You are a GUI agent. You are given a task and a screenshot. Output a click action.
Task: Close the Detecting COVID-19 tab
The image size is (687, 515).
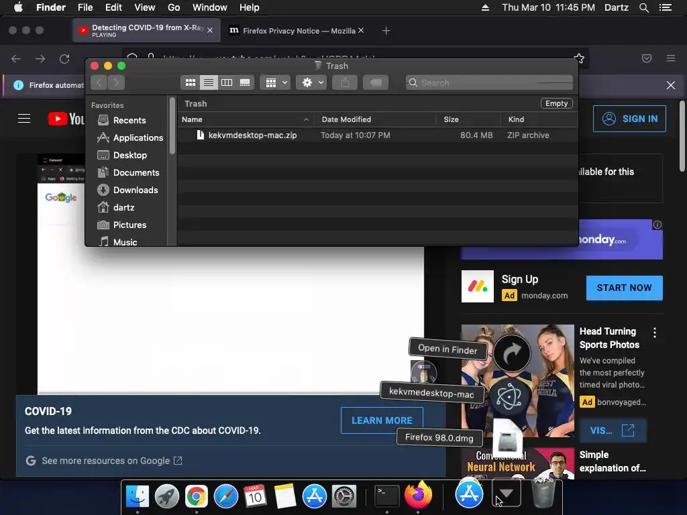210,30
